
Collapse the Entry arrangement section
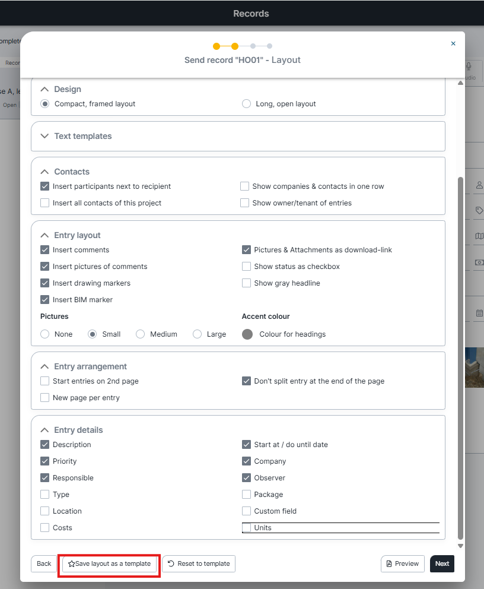44,366
